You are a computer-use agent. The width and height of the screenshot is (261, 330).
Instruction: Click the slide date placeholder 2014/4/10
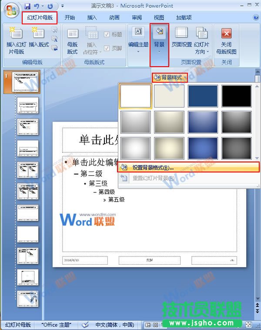[85, 260]
